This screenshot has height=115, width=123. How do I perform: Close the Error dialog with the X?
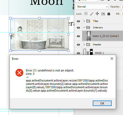point(112,59)
